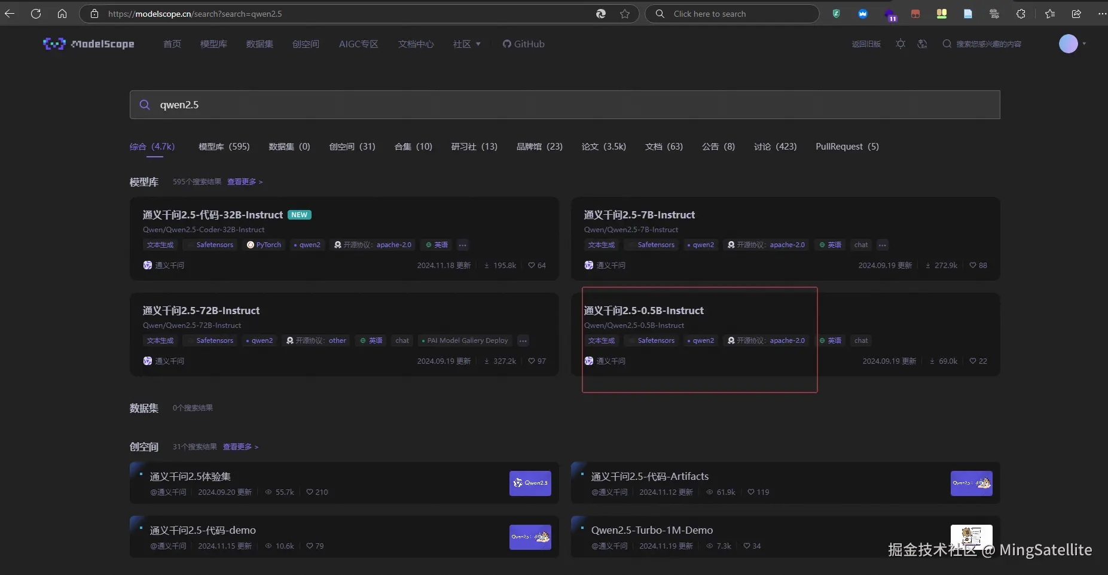Switch to the 研习社 (13) tab
This screenshot has height=575, width=1108.
click(474, 147)
